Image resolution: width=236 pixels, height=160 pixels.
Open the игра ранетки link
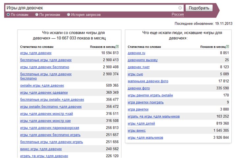click(x=138, y=109)
